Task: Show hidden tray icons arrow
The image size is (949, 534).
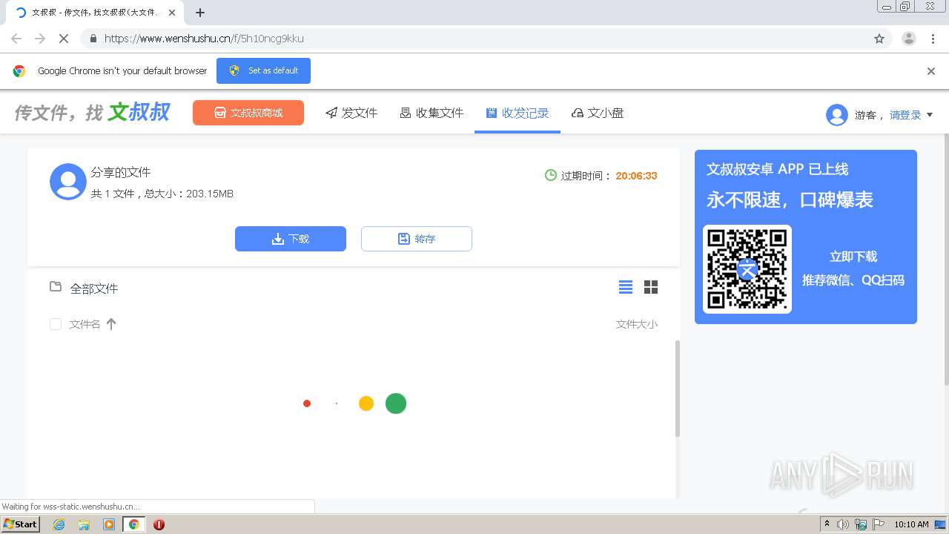Action: 827,524
